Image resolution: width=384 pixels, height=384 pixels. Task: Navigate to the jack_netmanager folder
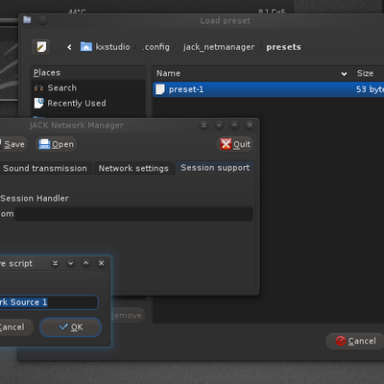point(219,47)
